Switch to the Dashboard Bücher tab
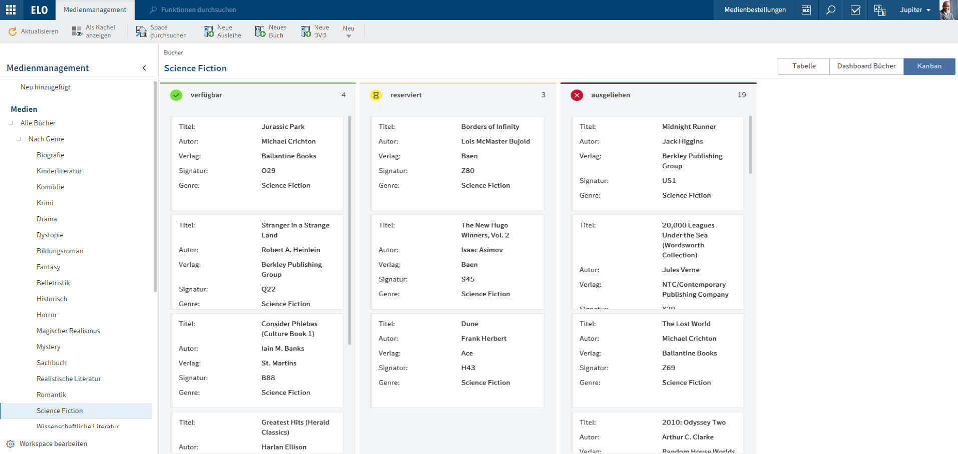Screen dimensions: 958x454 (x=866, y=66)
